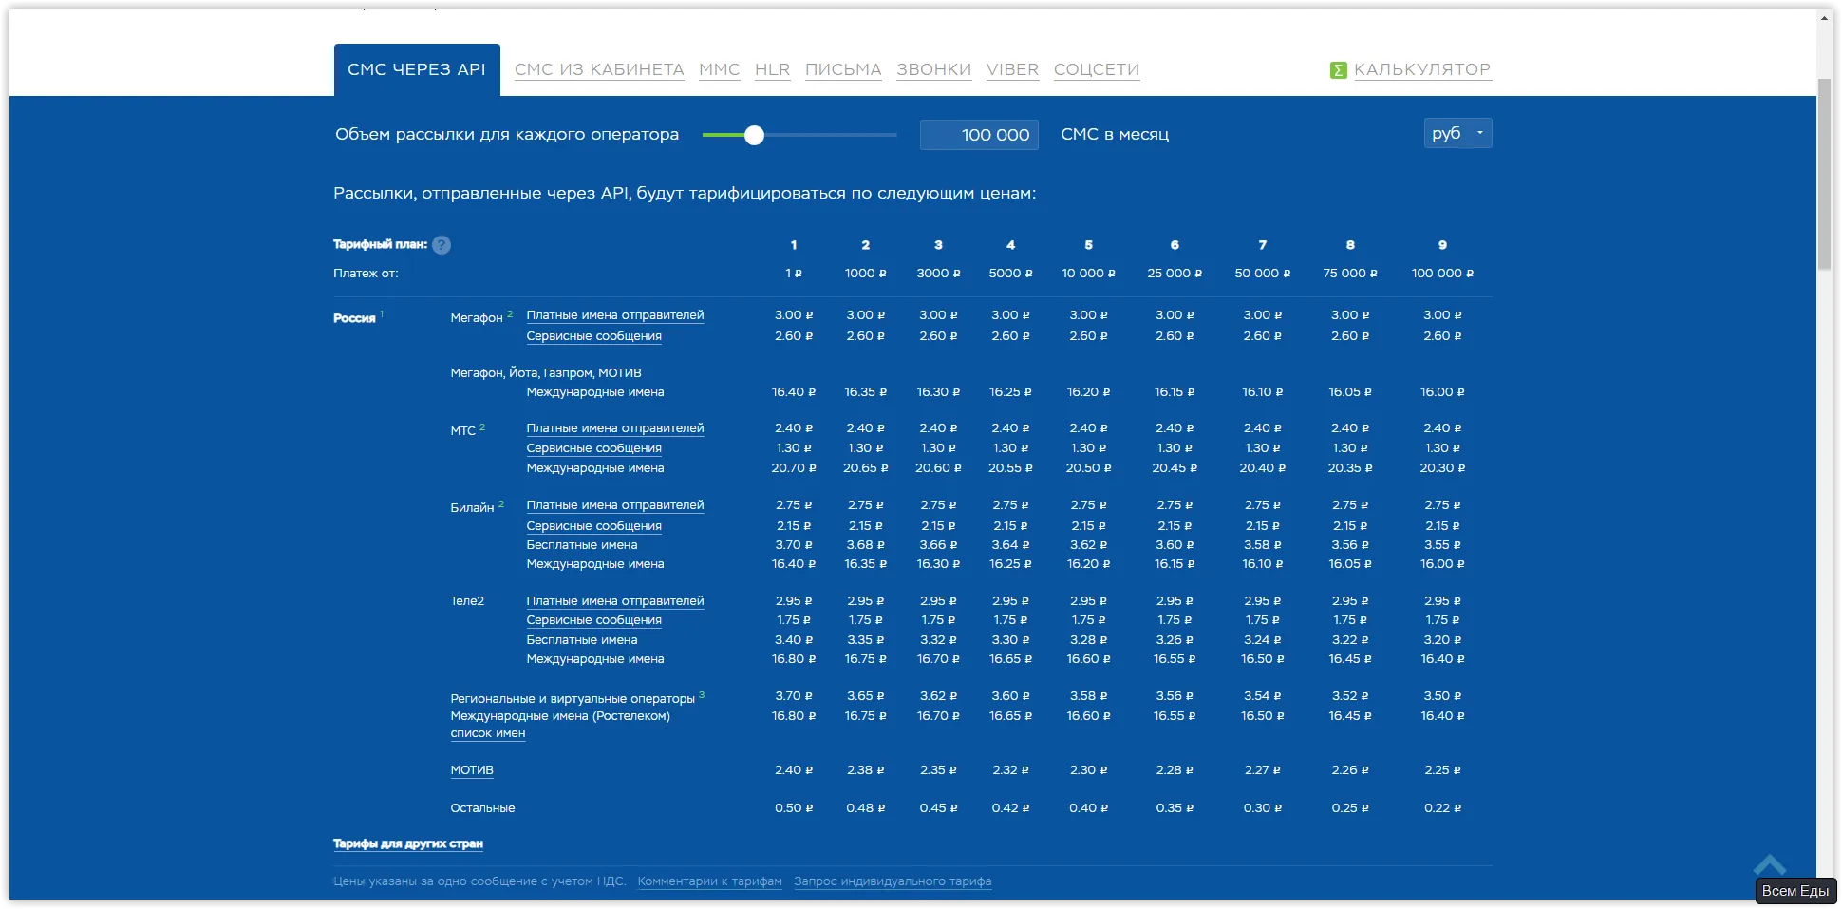This screenshot has height=909, width=1842.
Task: Open the СОЦСЕТИ tab
Action: (x=1097, y=69)
